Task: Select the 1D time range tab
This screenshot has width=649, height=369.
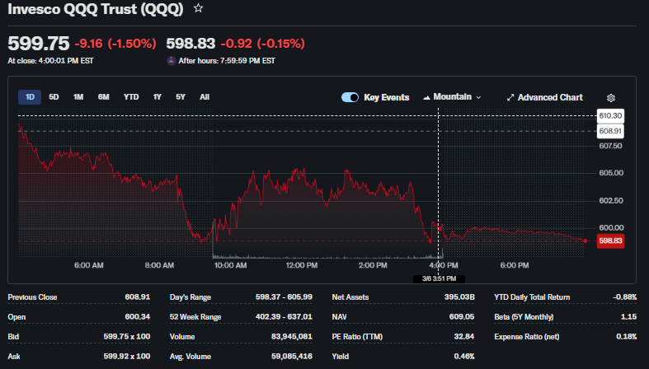Action: 30,97
